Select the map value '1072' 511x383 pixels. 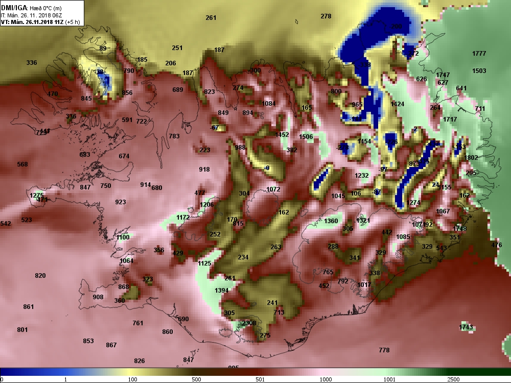coord(273,189)
